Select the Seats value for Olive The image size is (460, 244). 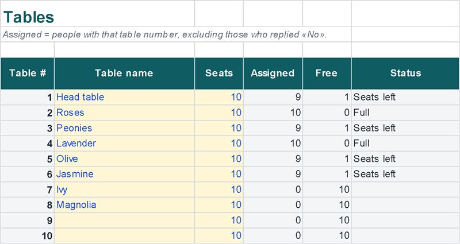(219, 159)
